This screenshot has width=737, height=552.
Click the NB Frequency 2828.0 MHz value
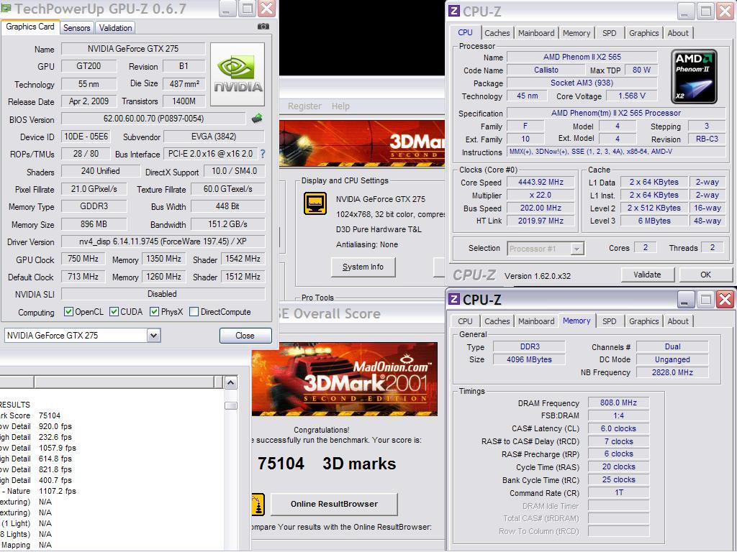click(672, 372)
